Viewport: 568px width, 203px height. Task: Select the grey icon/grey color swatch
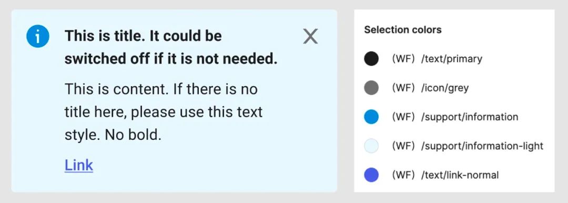pos(371,88)
